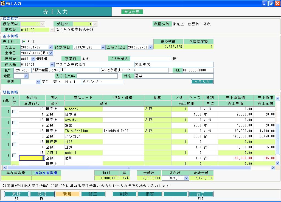
Task: Check the delete box for row 6
Action: pyautogui.click(x=14, y=122)
